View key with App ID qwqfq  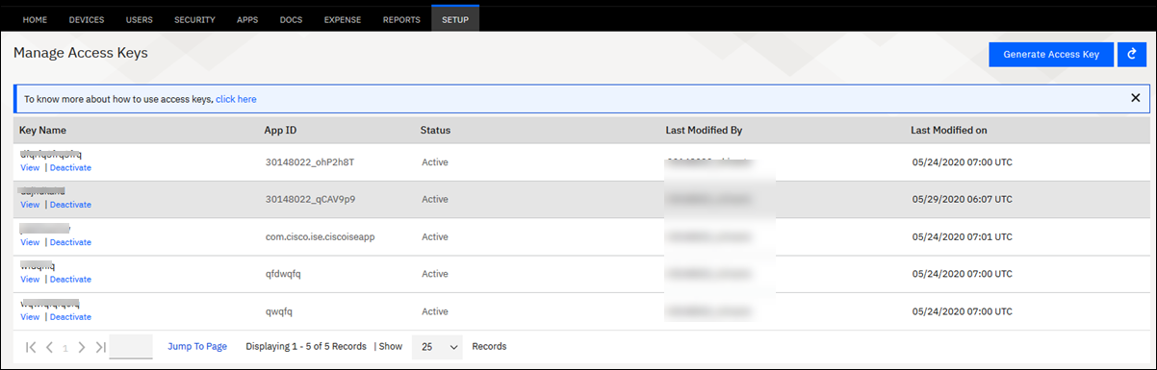coord(30,317)
